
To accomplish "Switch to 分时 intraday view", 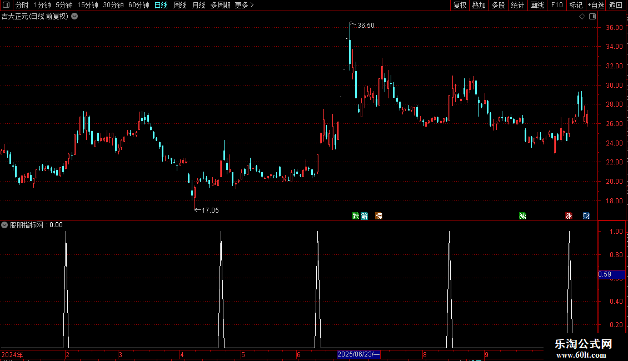I will 22,5.
